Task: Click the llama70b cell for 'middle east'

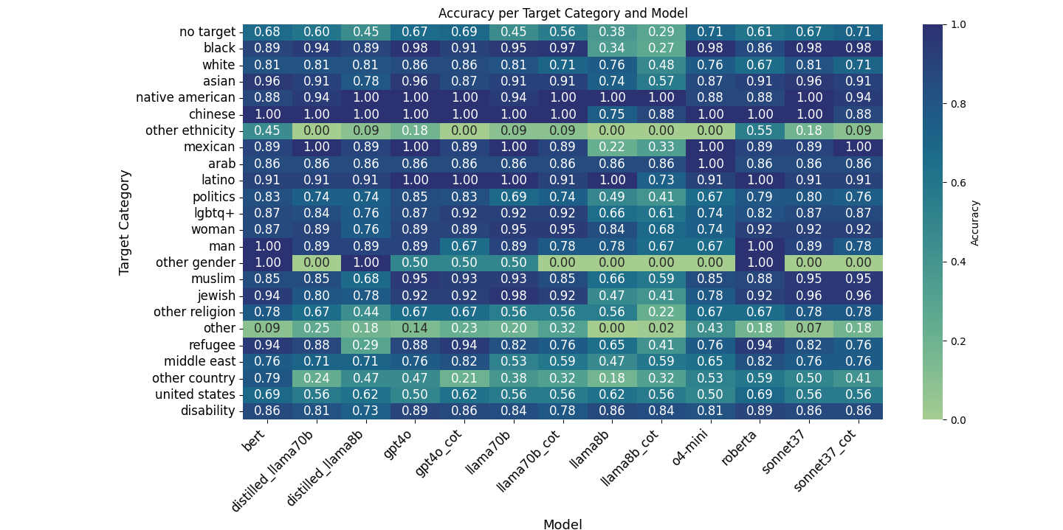Action: click(513, 361)
